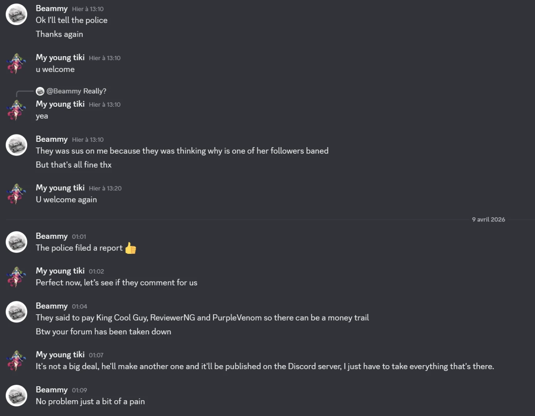Click My young tiki avatar beside "U welcome again"
This screenshot has width=535, height=416.
click(16, 194)
